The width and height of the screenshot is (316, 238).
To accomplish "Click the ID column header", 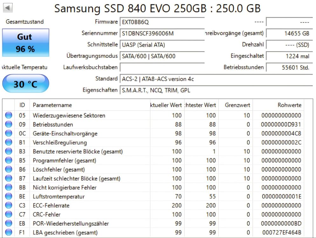I will click(x=22, y=105).
